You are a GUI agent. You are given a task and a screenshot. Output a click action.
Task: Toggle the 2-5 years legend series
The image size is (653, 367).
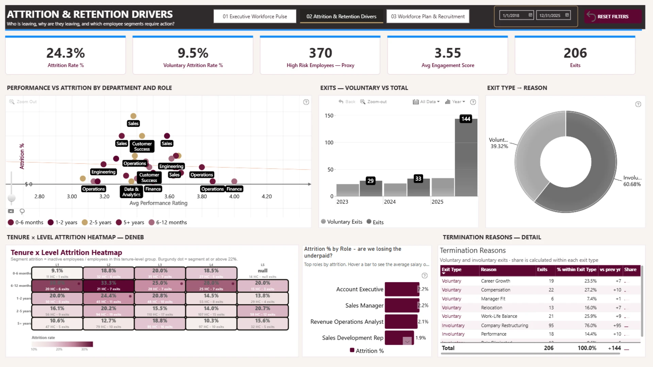(x=97, y=222)
